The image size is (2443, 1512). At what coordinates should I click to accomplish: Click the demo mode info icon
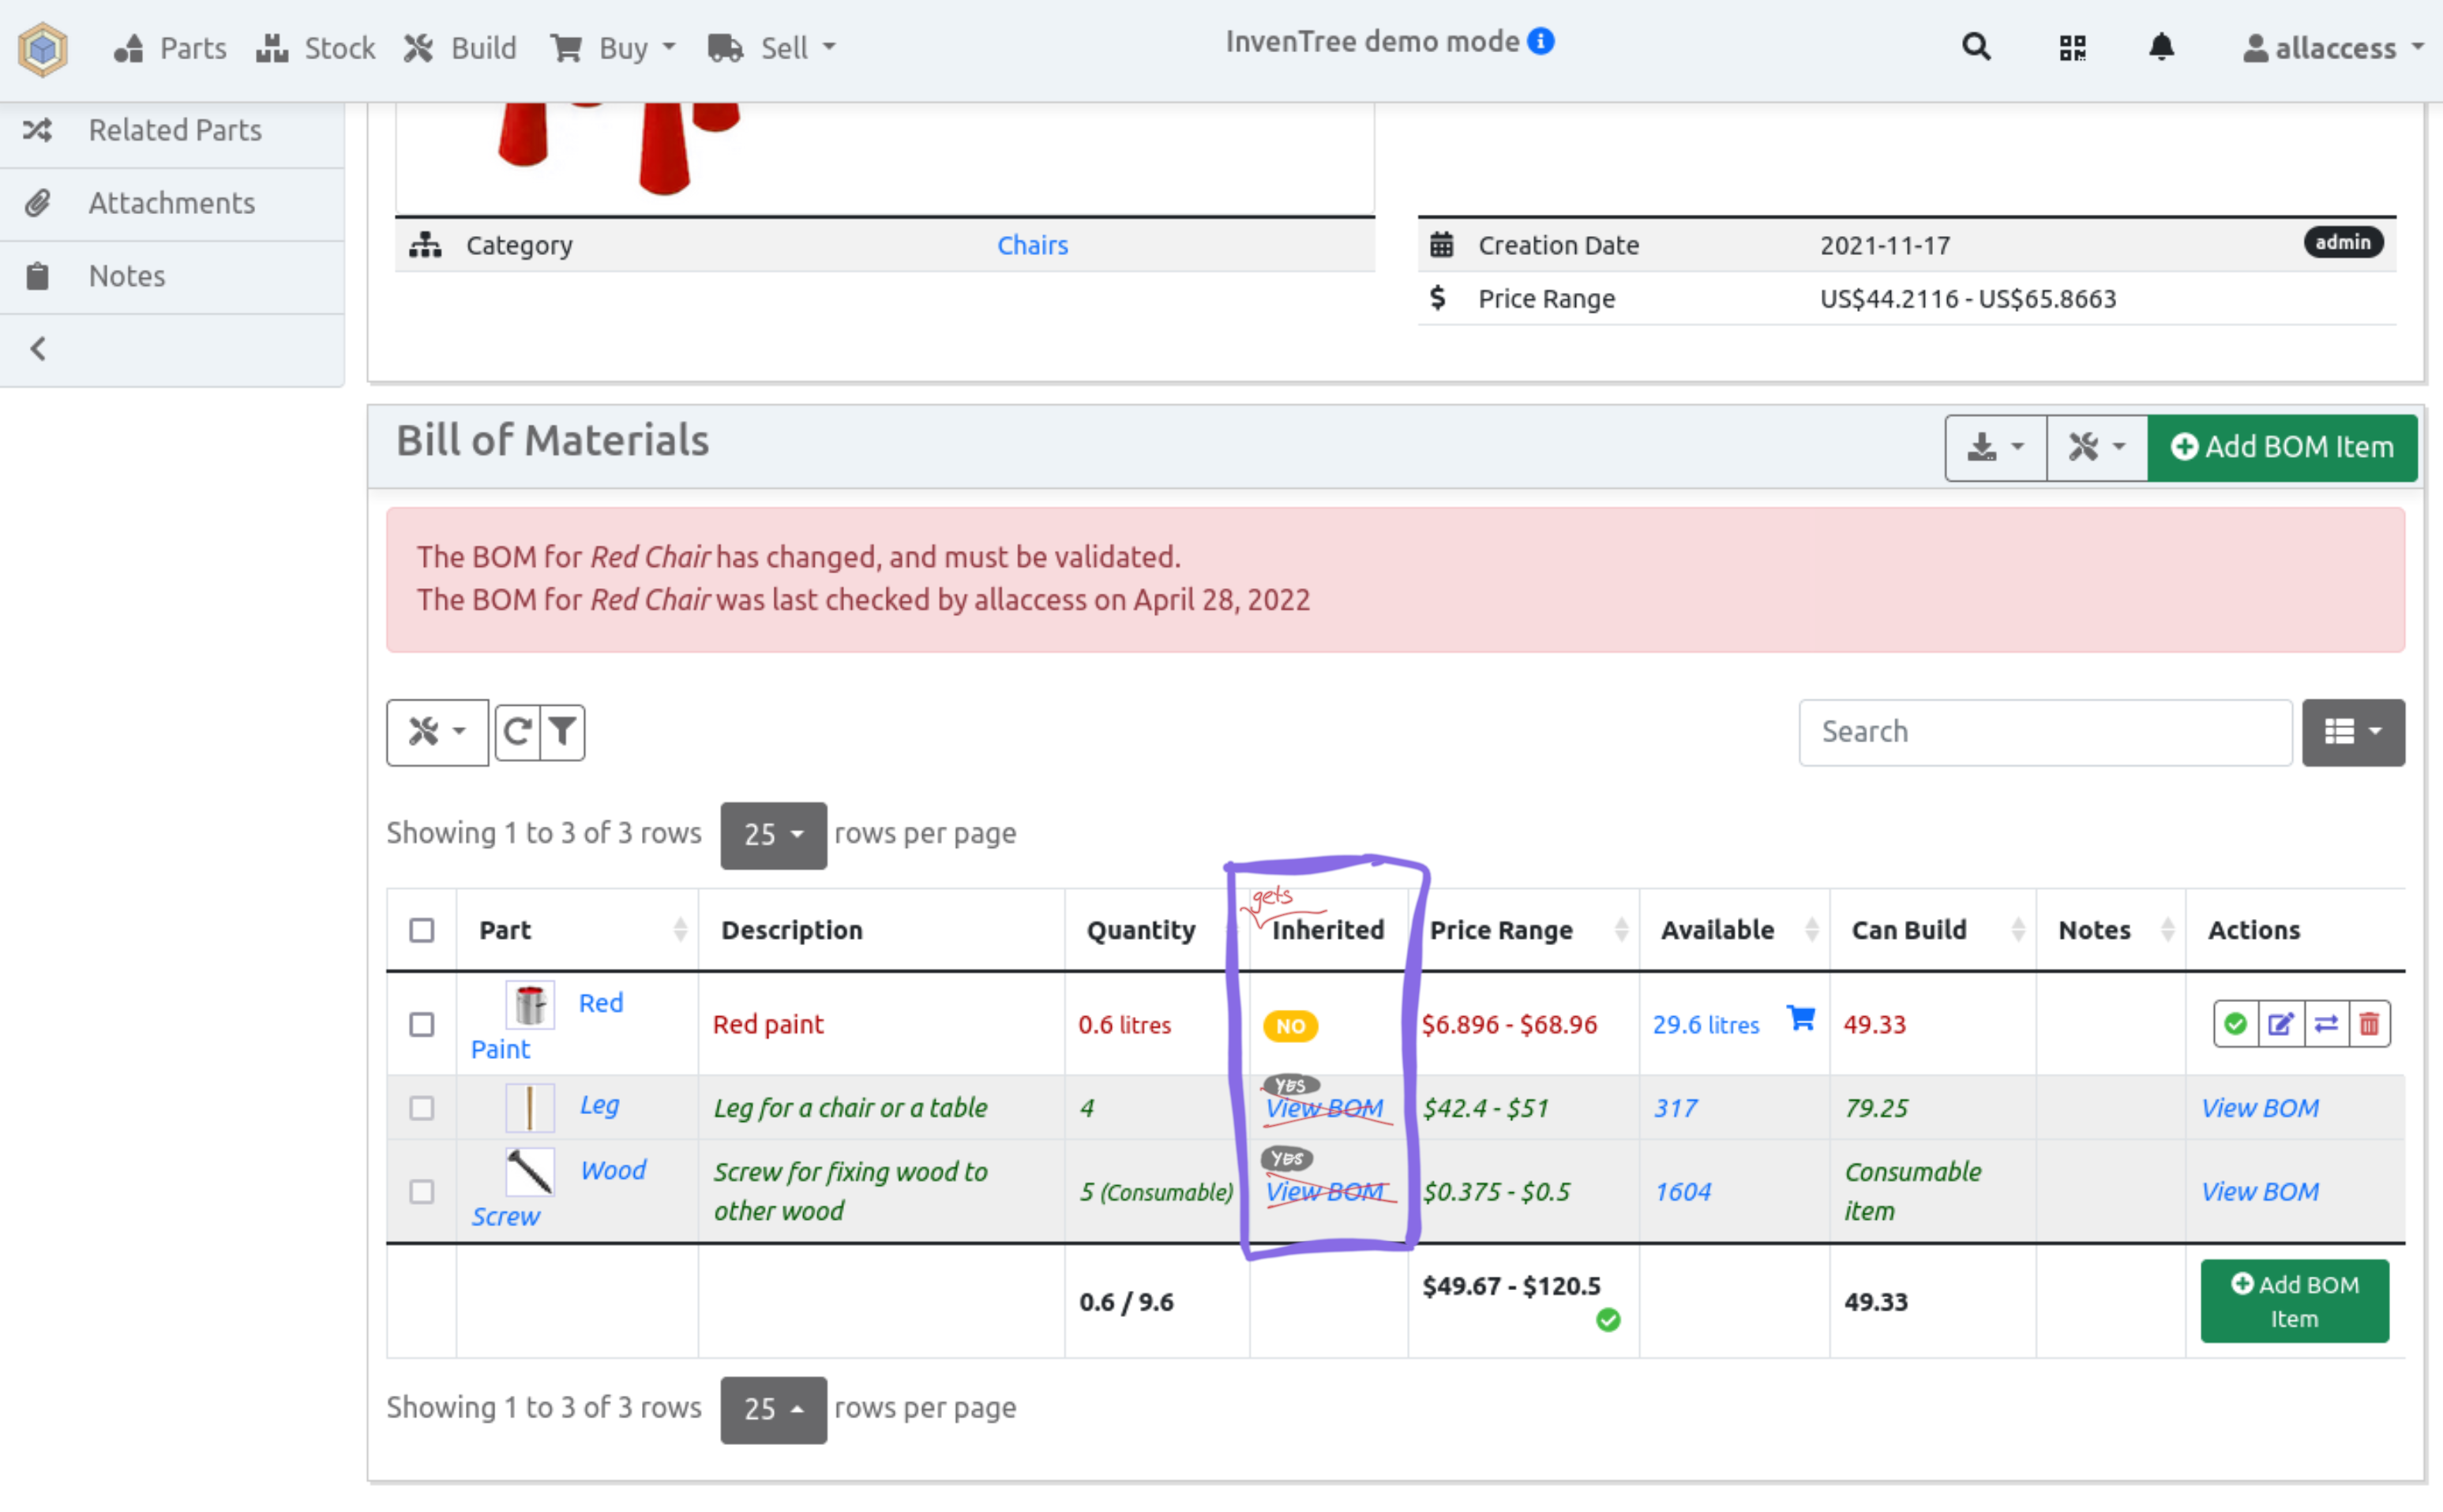point(1541,41)
